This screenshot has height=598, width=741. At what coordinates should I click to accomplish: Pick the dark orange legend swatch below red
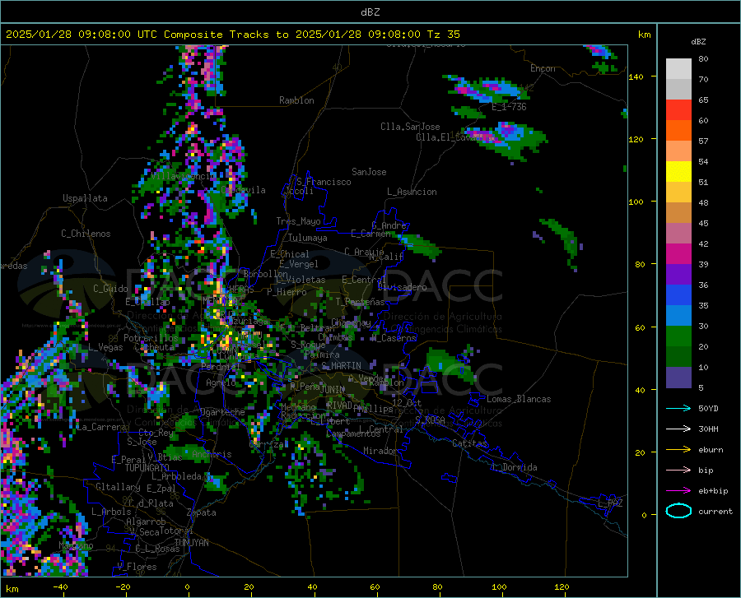[678, 131]
